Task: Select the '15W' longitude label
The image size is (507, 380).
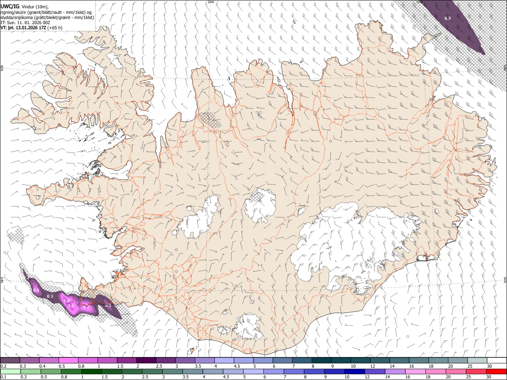Action: (420, 2)
